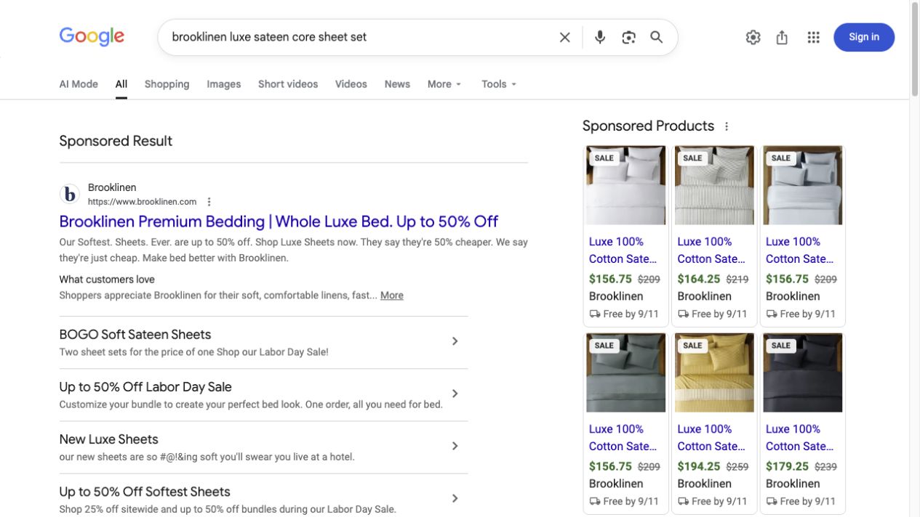This screenshot has height=517, width=920.
Task: Open the Shopping tab
Action: [x=167, y=84]
